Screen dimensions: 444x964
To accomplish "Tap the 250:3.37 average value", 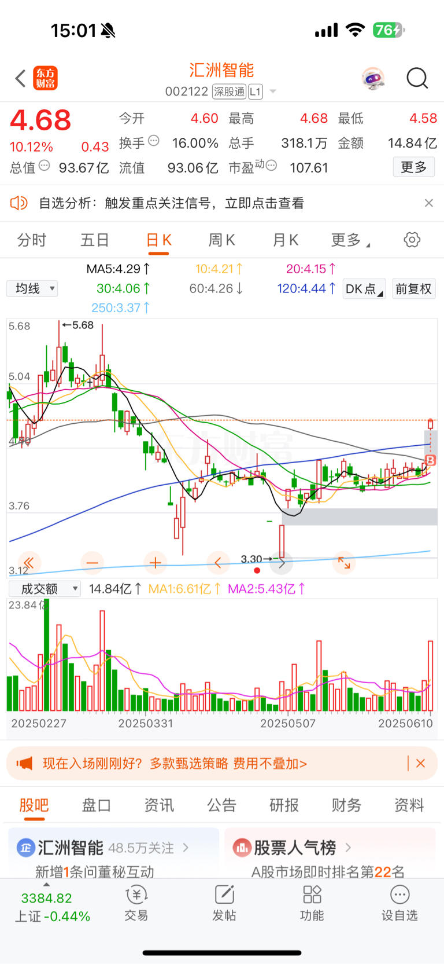I will click(x=121, y=307).
